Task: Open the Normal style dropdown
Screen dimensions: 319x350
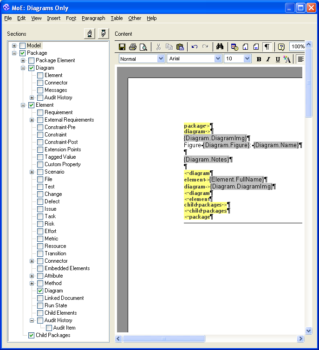Action: (x=161, y=59)
